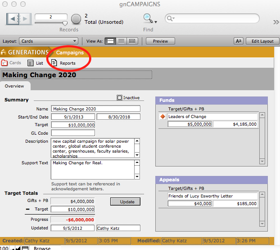Toggle the Inactive checkbox
280x250 pixels.
click(119, 98)
